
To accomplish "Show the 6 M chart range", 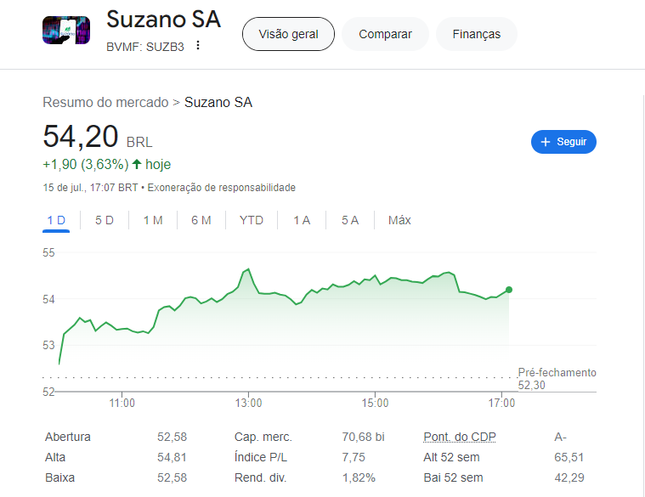I will tap(201, 220).
